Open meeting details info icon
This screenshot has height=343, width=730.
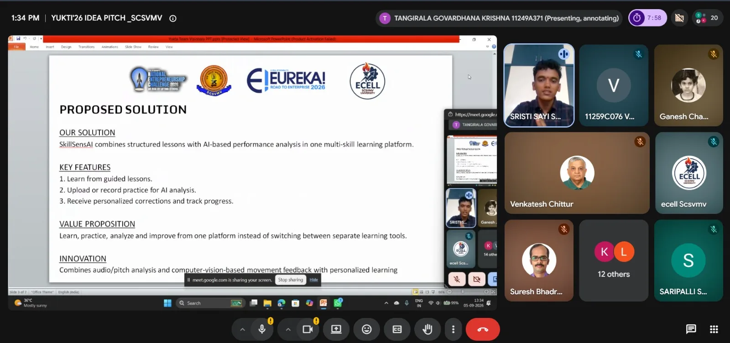173,18
